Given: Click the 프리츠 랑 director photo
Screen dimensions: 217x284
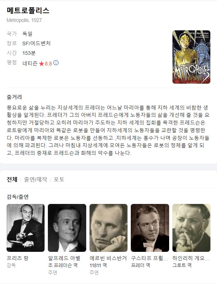Looking at the screenshot, I should [26, 228].
